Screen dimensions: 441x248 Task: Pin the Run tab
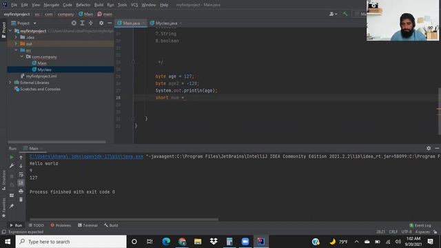pos(12,206)
